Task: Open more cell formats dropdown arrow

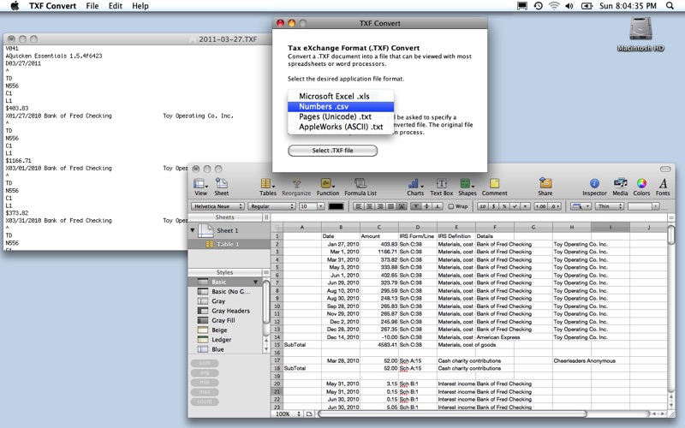Action: click(x=525, y=206)
